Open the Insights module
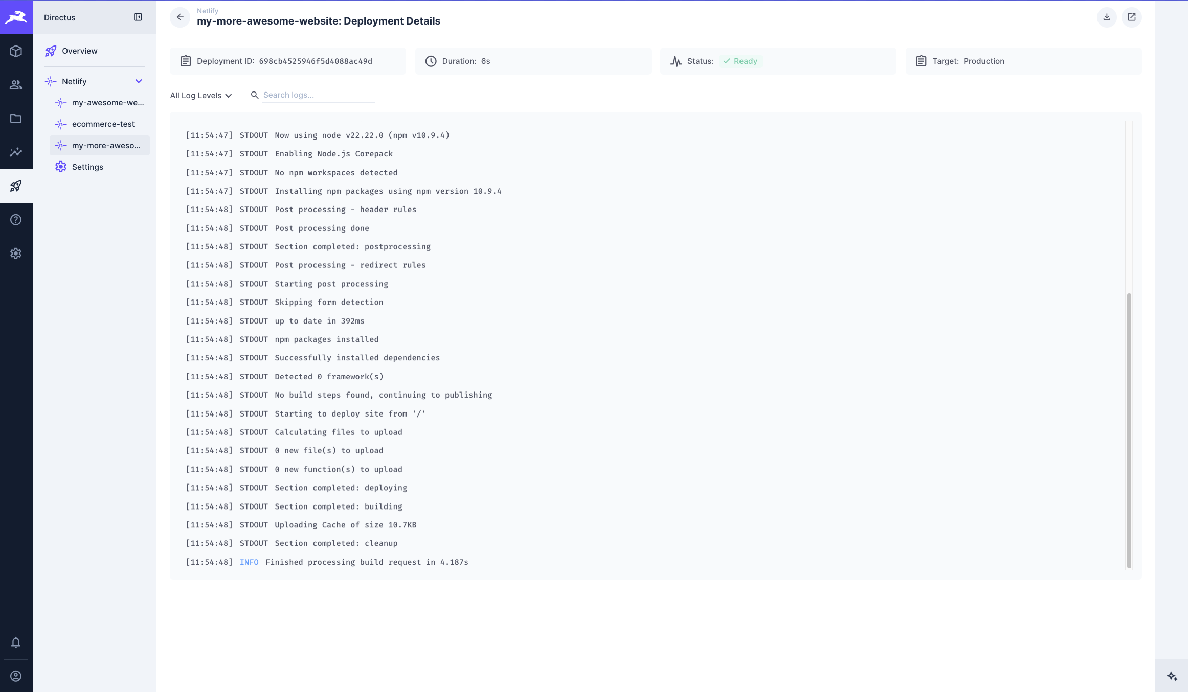Image resolution: width=1188 pixels, height=692 pixels. pos(16,152)
